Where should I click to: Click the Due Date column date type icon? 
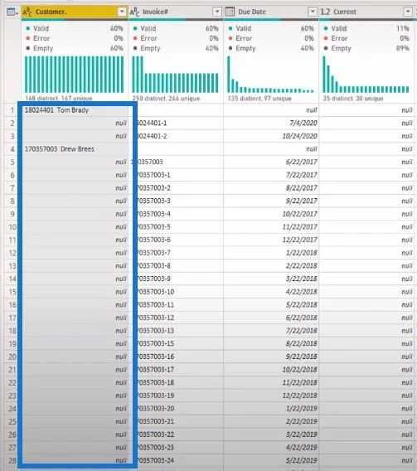click(230, 12)
